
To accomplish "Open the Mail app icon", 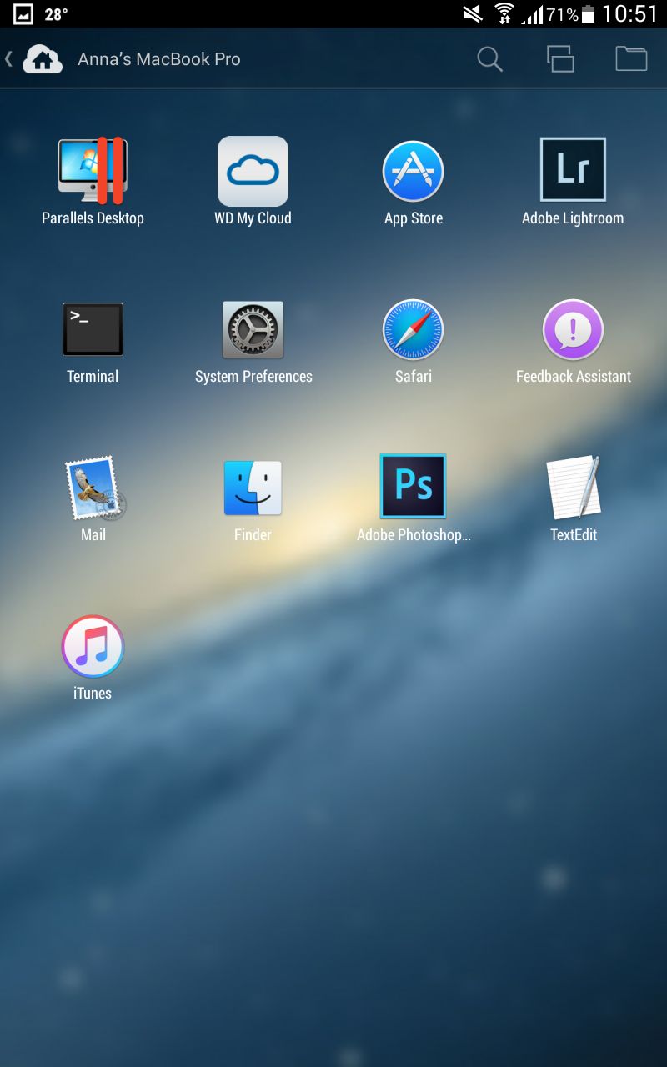I will (94, 488).
